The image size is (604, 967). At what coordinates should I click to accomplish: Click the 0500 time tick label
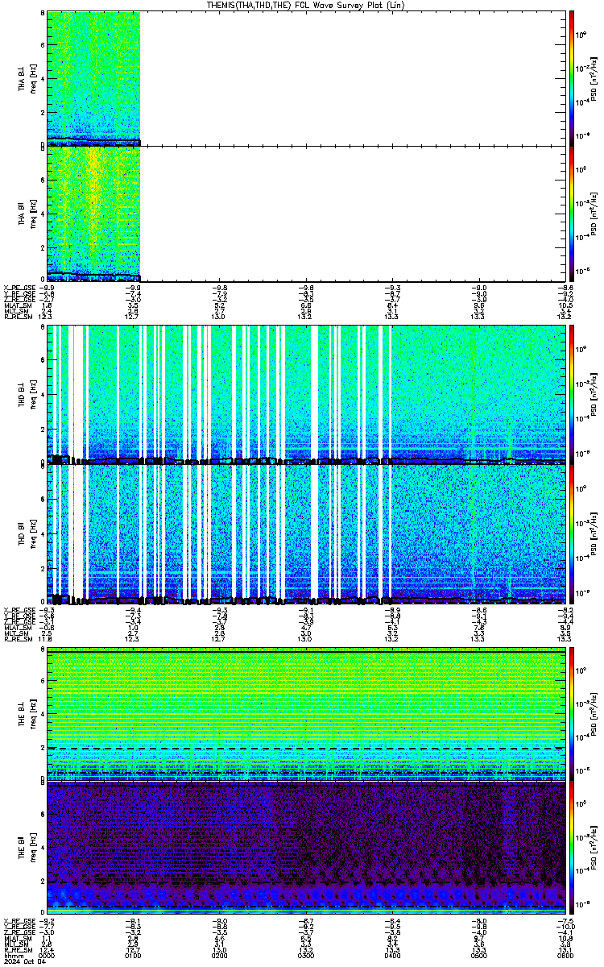click(478, 956)
